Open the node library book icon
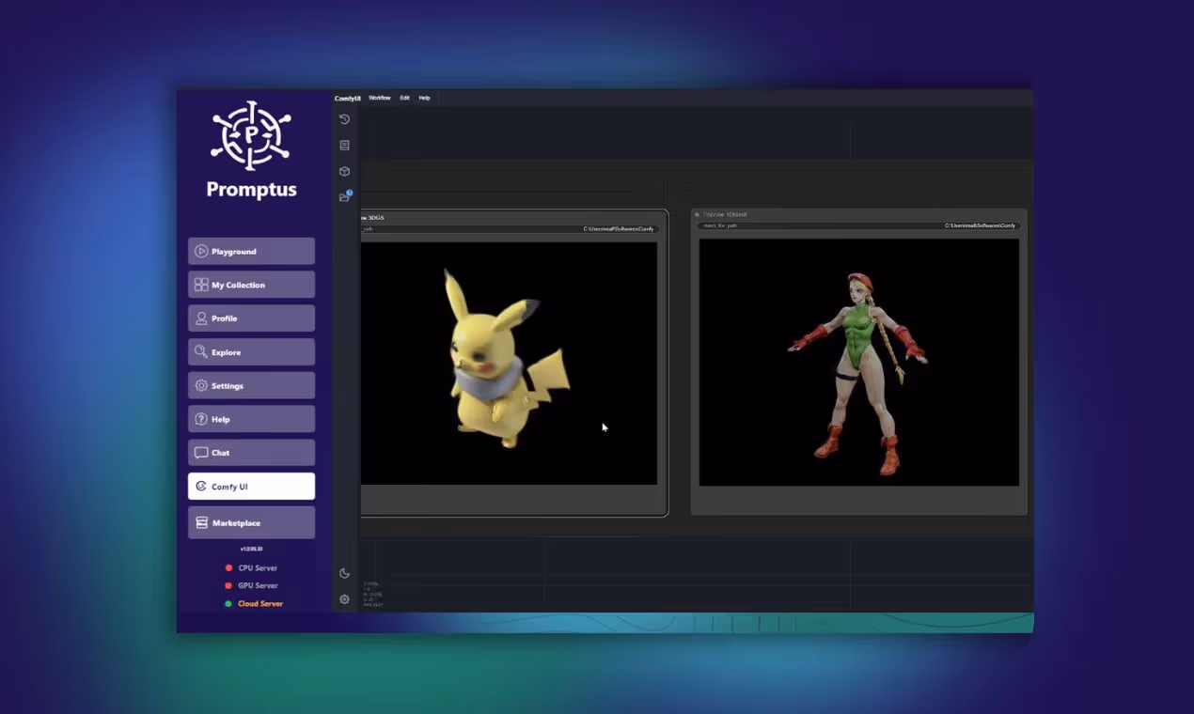 pos(344,145)
